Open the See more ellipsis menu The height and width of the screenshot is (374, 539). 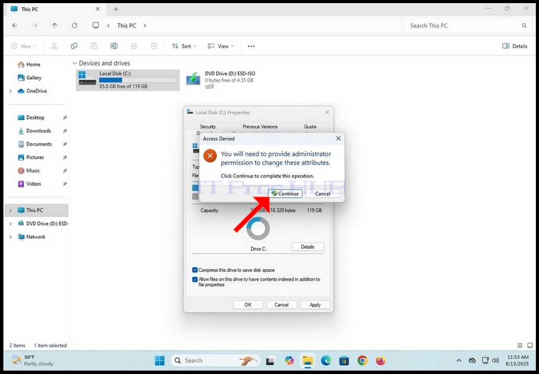point(251,46)
